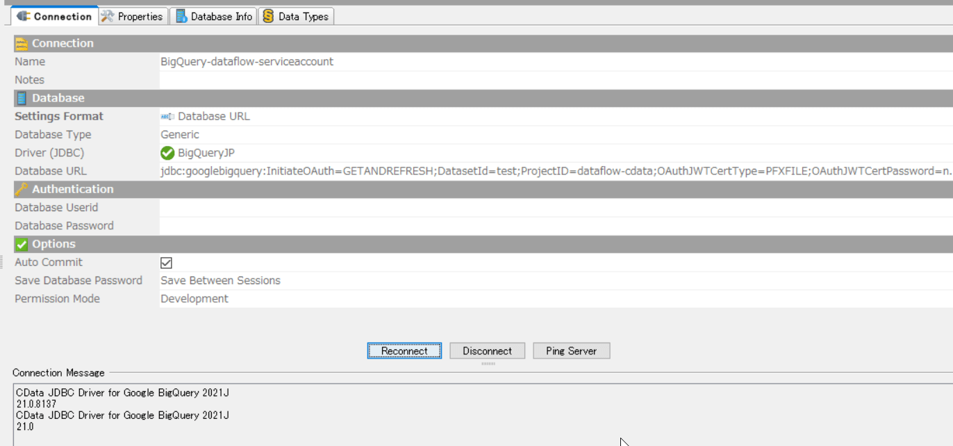Click the 'Settings Format' label
953x446 pixels.
click(59, 117)
